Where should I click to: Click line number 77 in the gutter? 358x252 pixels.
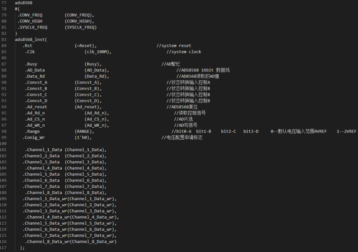point(4,3)
